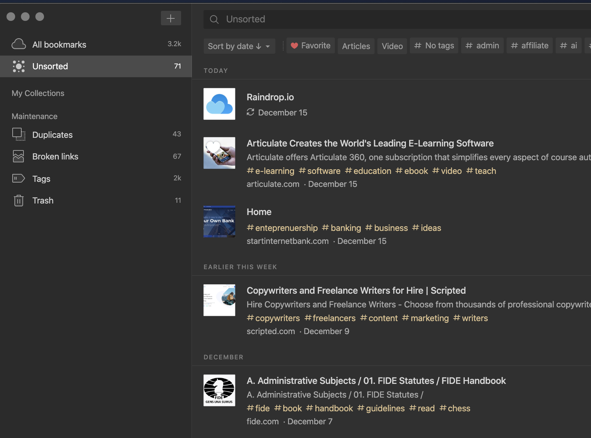This screenshot has height=438, width=591.
Task: Open All bookmarks cloud icon
Action: (19, 44)
